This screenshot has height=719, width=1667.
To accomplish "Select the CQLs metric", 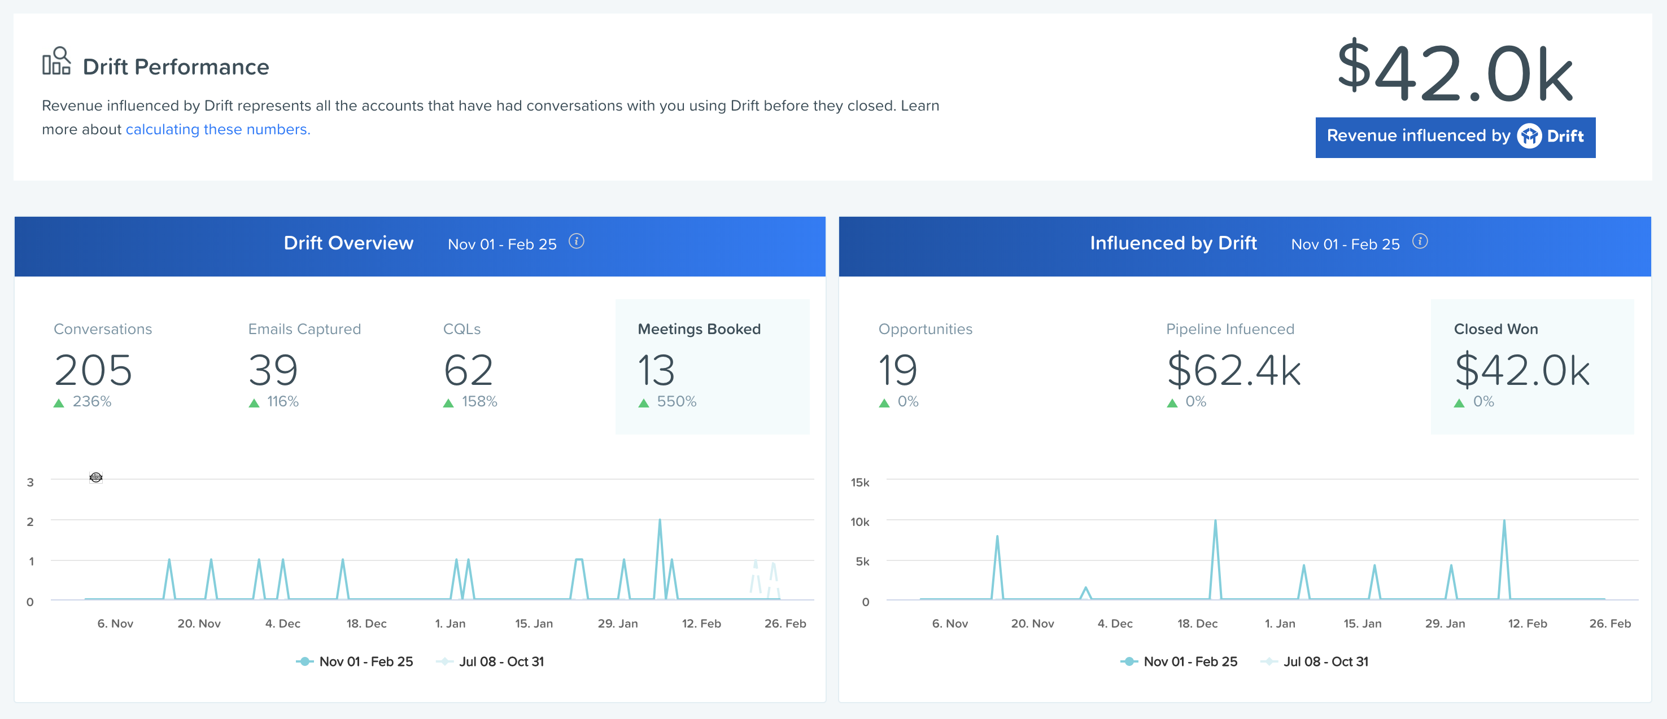I will point(470,366).
